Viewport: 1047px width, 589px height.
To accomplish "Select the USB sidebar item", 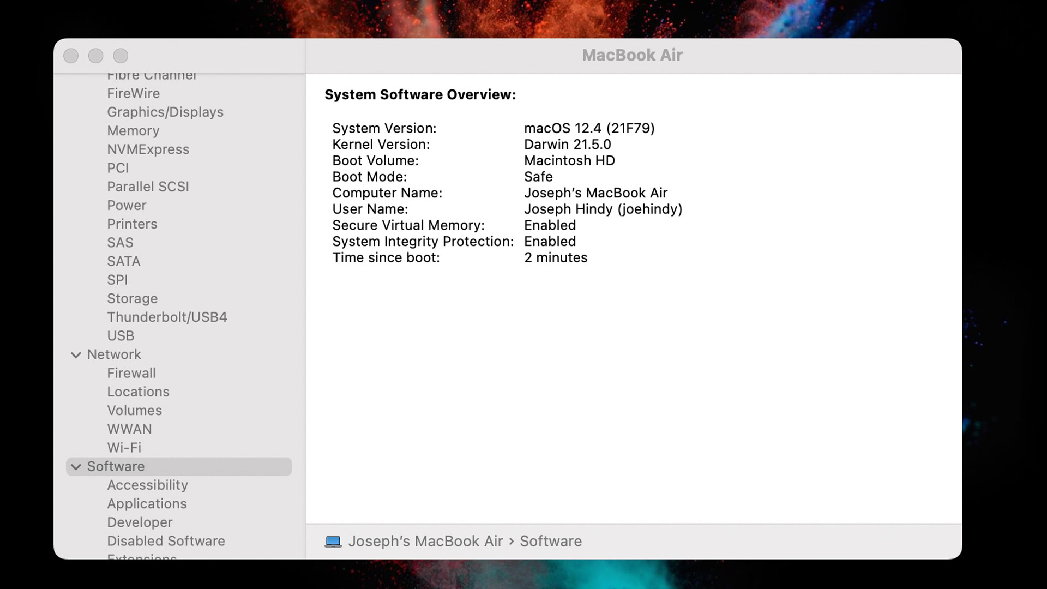I will [x=121, y=336].
